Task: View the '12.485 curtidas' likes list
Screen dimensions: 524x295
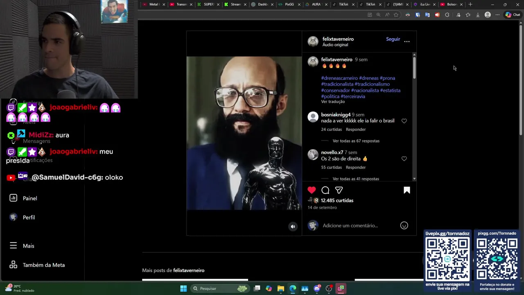Action: (337, 200)
